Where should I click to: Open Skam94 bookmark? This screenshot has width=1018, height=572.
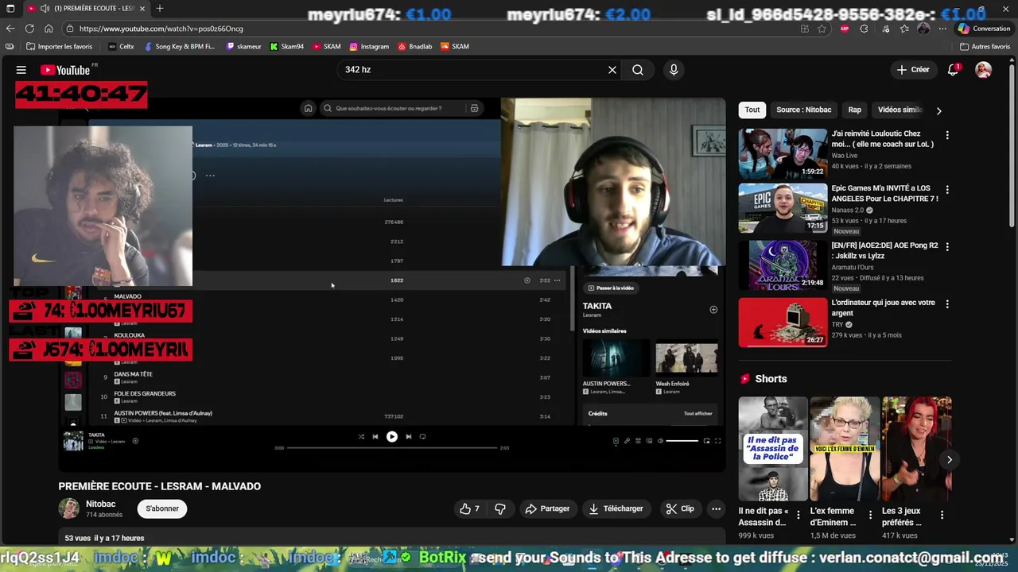point(287,47)
